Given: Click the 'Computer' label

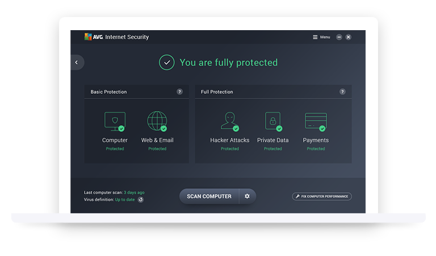Looking at the screenshot, I should click(x=115, y=140).
